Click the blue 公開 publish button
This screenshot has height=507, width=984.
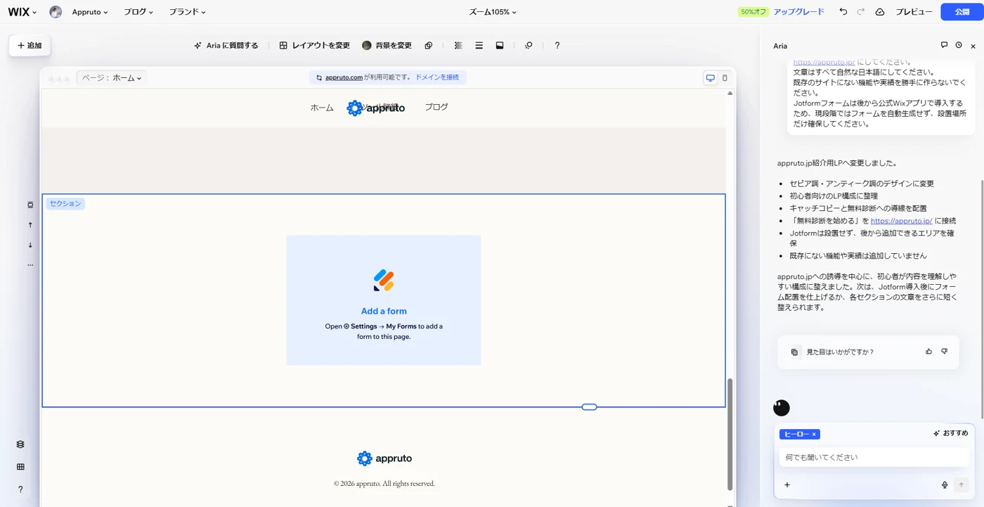[x=962, y=12]
